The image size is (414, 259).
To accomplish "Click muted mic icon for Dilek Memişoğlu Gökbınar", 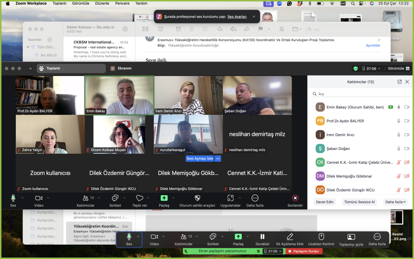I will coord(399,176).
